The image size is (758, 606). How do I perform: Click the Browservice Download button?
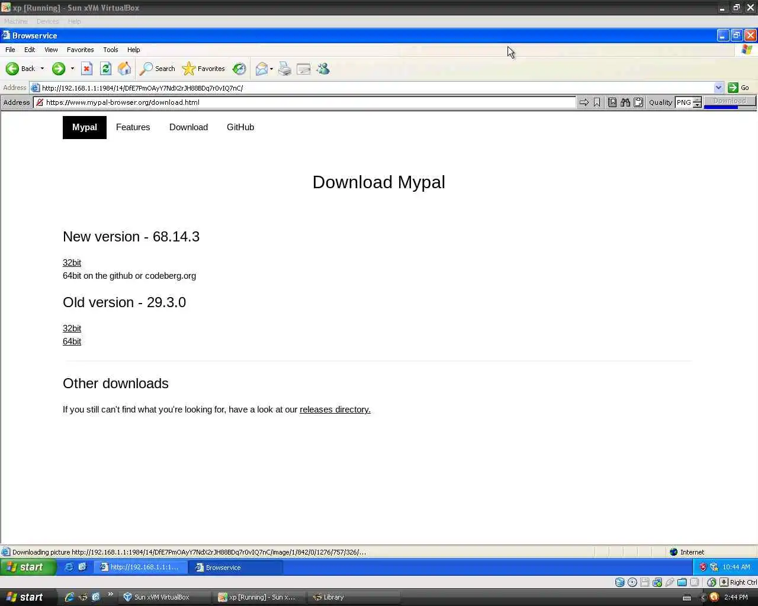point(730,101)
